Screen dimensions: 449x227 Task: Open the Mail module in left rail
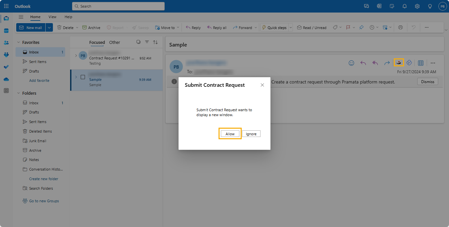(6, 18)
